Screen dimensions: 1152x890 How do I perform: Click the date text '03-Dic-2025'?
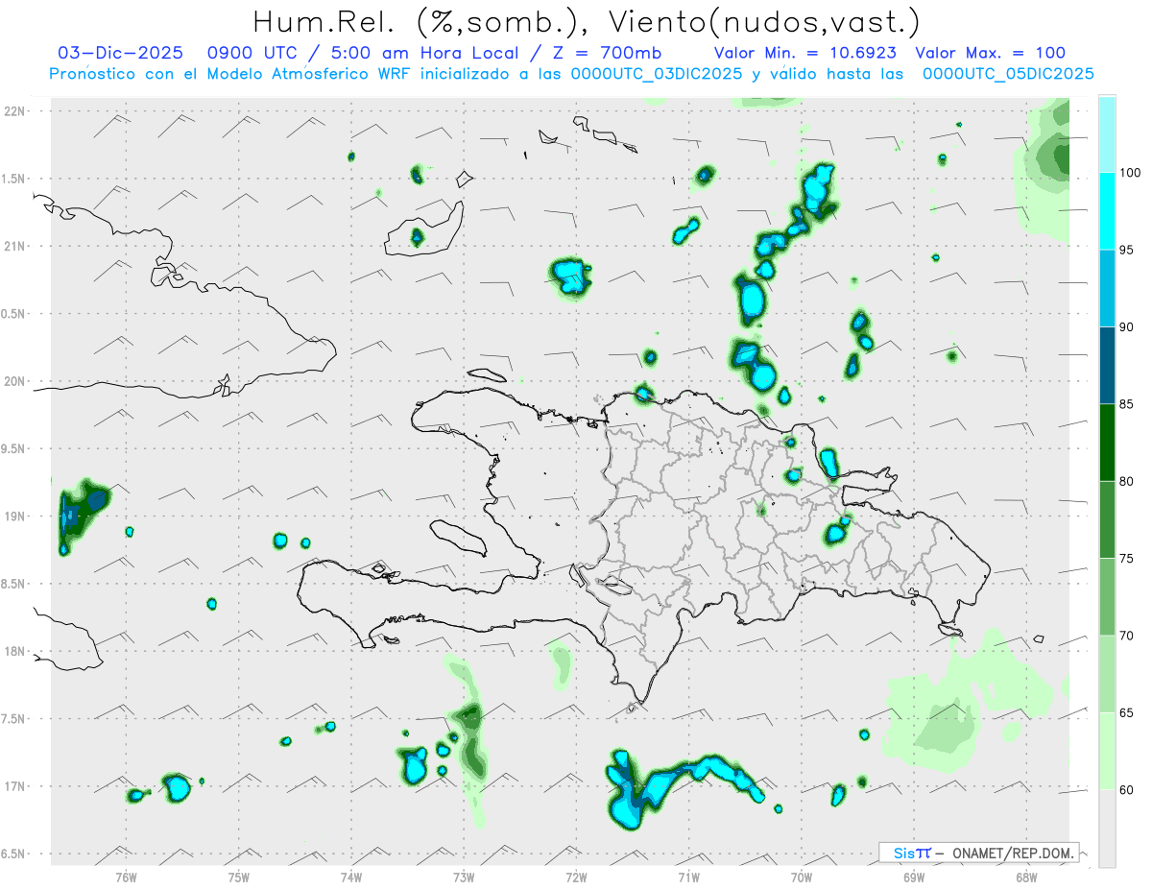(120, 53)
